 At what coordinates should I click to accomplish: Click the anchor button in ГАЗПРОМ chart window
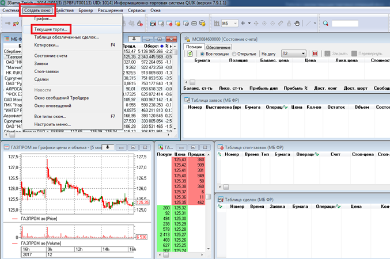(x=108, y=147)
